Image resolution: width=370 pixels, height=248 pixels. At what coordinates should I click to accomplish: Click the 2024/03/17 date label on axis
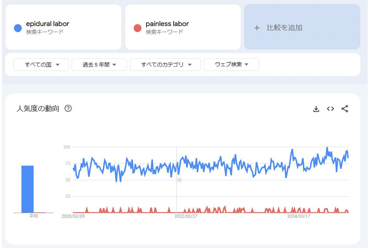(x=299, y=216)
